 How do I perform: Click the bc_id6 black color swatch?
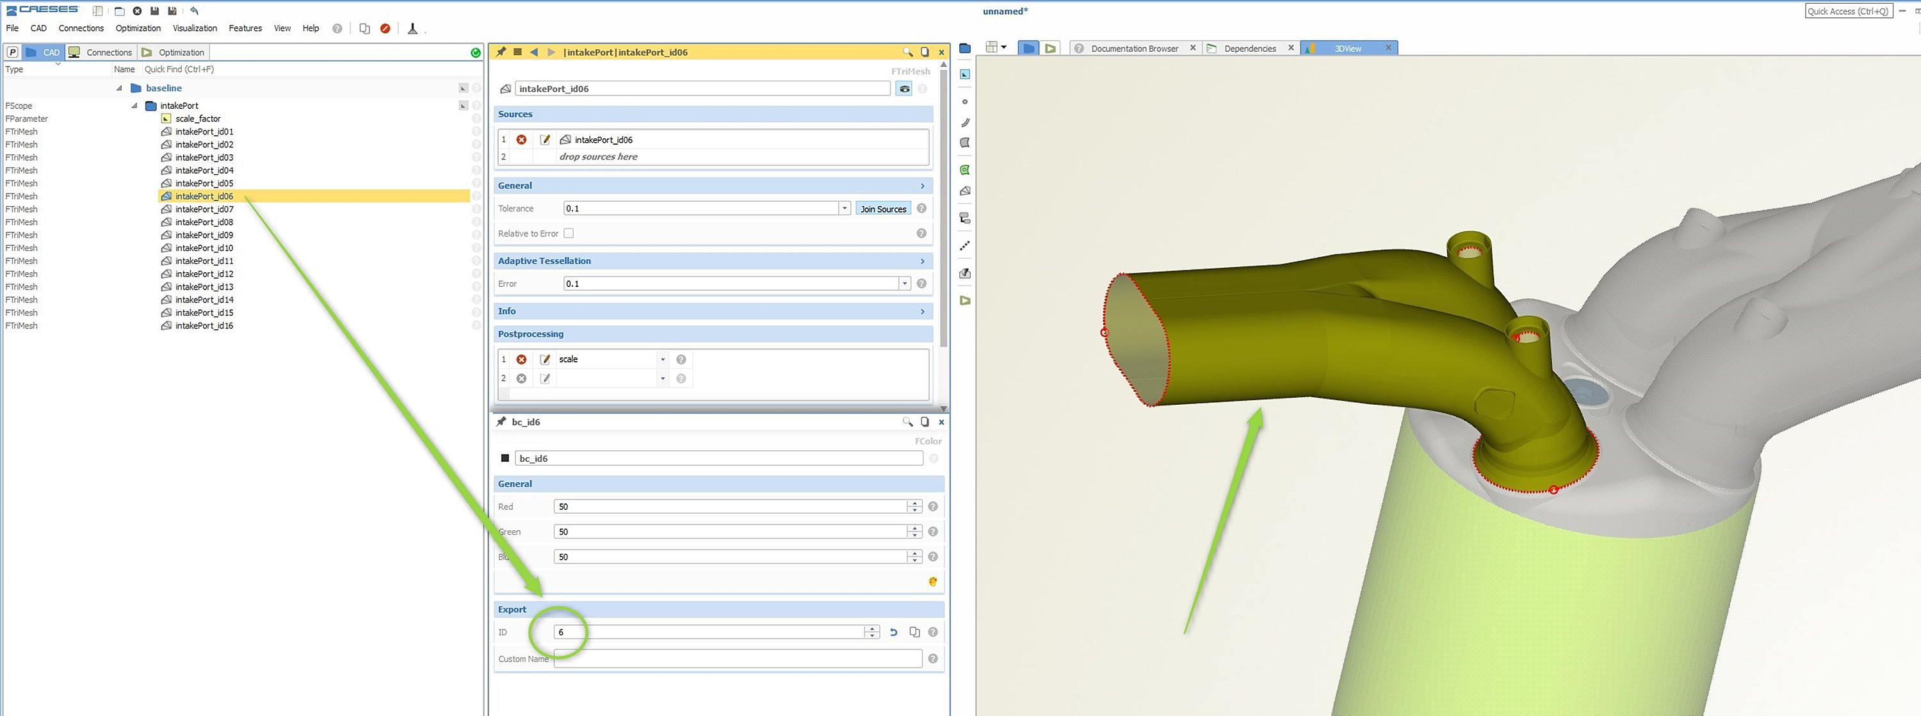[505, 459]
